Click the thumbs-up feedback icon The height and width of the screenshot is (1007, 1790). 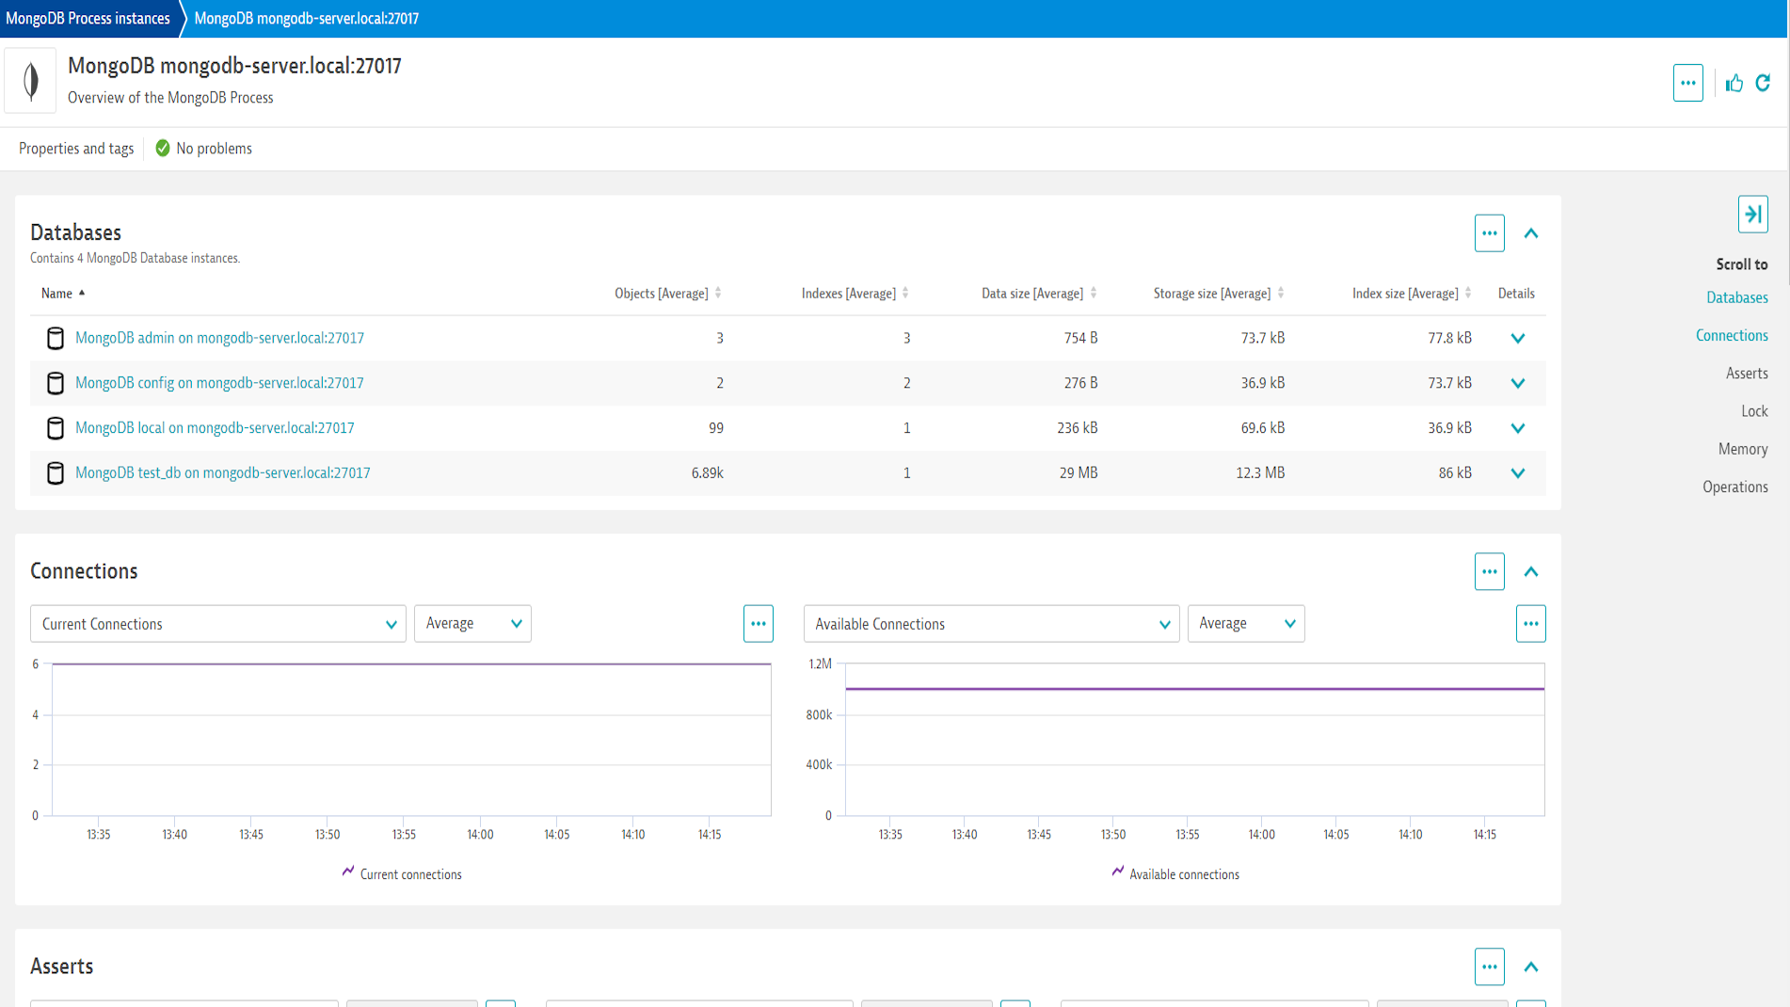click(x=1734, y=83)
